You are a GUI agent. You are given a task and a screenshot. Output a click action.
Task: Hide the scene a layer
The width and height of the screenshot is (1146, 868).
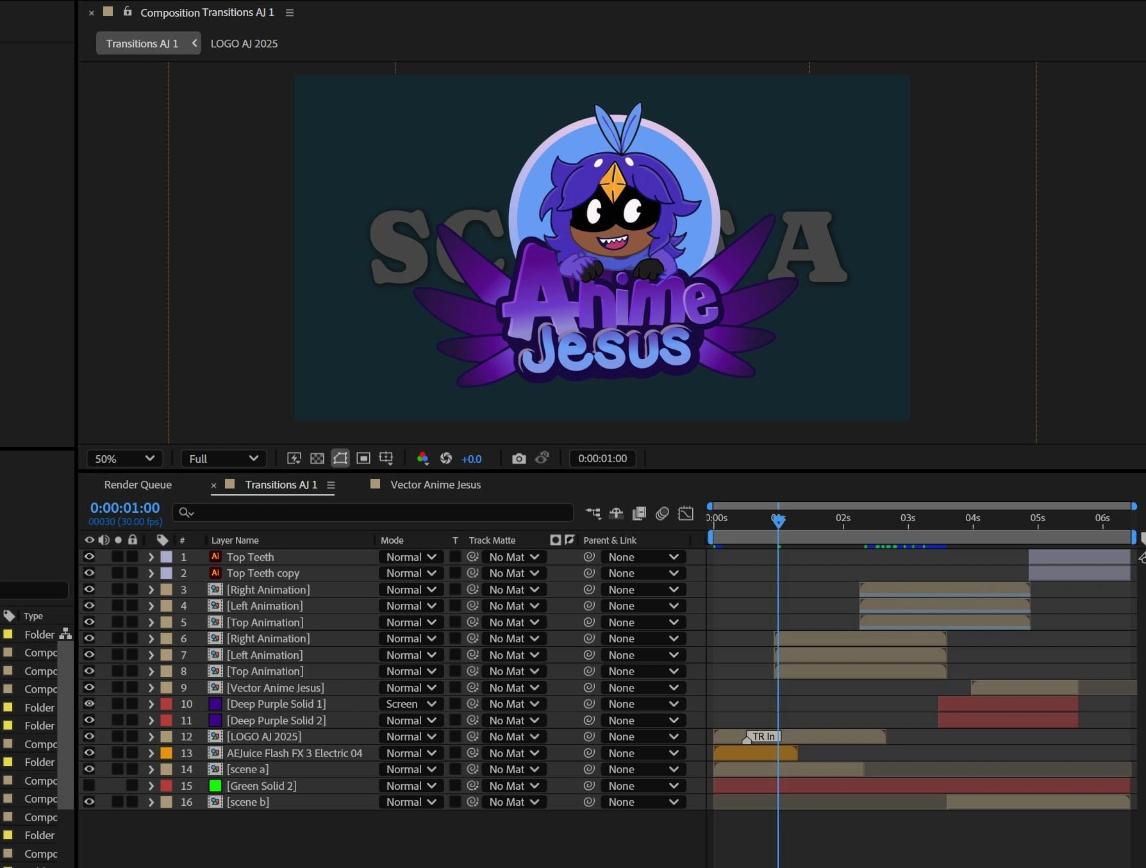pos(89,769)
